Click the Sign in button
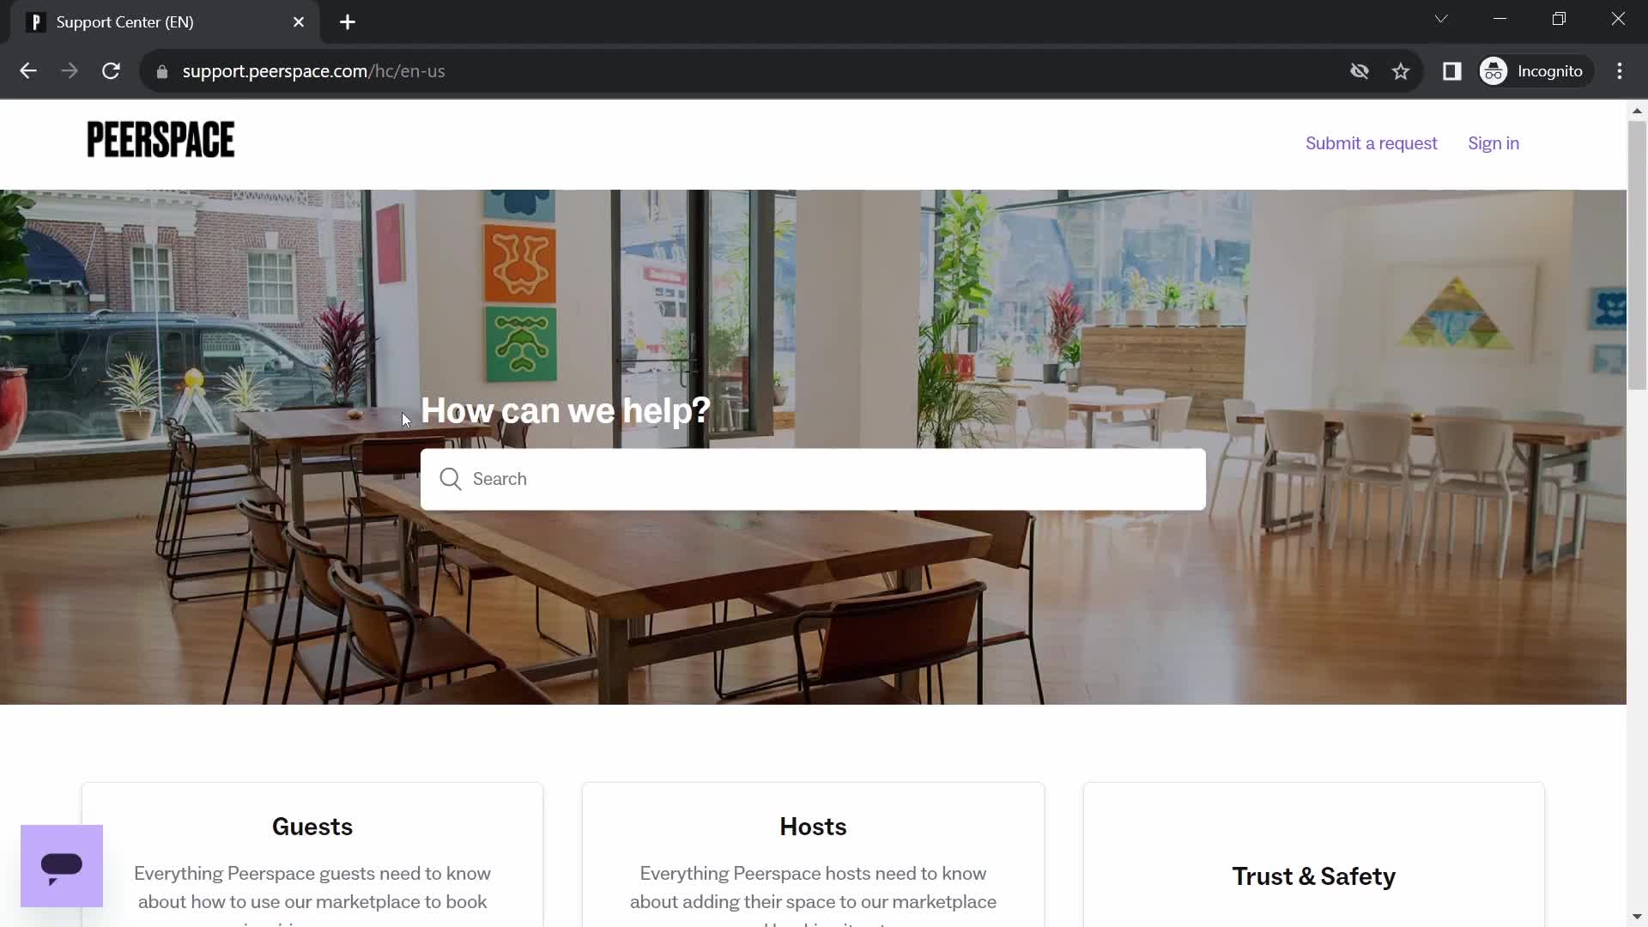This screenshot has width=1648, height=927. [x=1494, y=142]
